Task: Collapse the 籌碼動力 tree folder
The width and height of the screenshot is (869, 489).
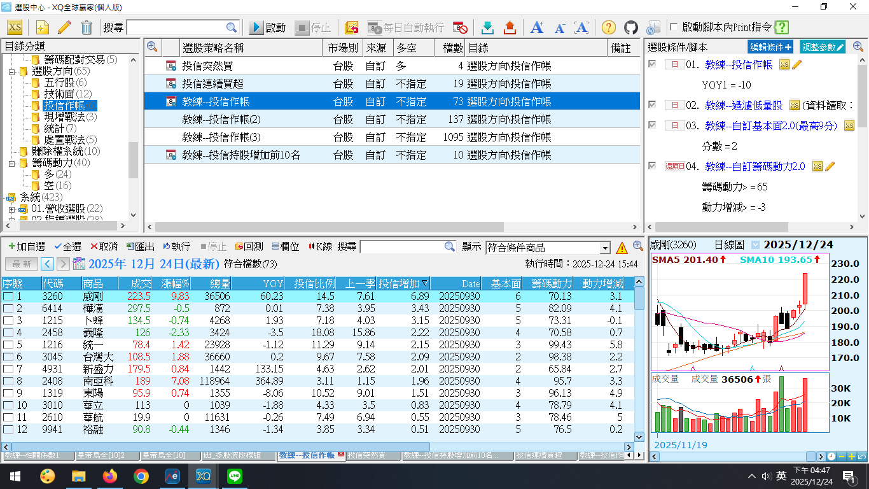Action: coord(12,163)
